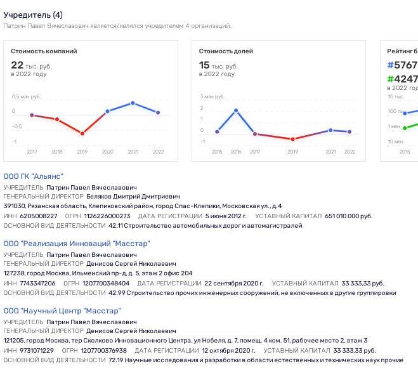Select the 2018 point on Стоимость компаний chart

pos(57,119)
